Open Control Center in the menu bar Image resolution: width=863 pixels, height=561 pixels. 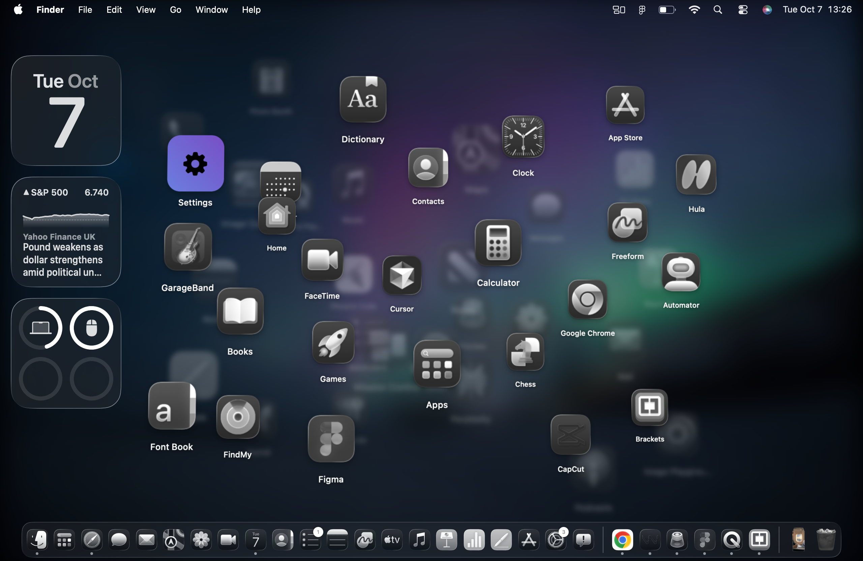coord(742,10)
